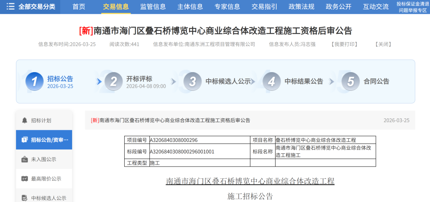The image size is (430, 202).
Task: Click the underlined document title 南通市海门区叠石桥博览中心商业综合体改造工程
Action: click(250, 181)
